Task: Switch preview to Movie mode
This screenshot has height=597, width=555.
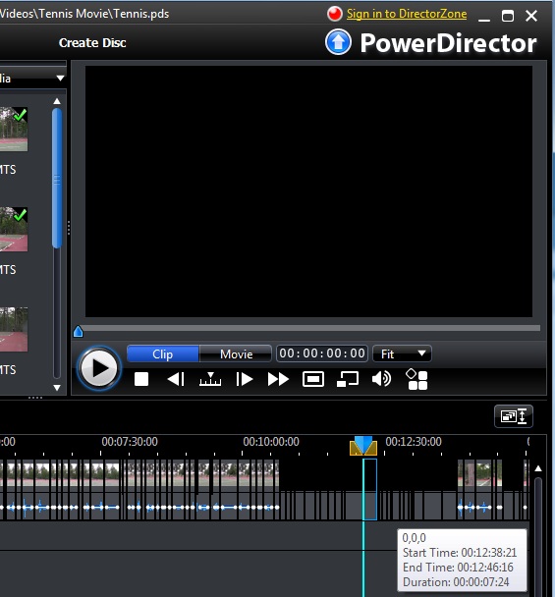Action: tap(236, 354)
